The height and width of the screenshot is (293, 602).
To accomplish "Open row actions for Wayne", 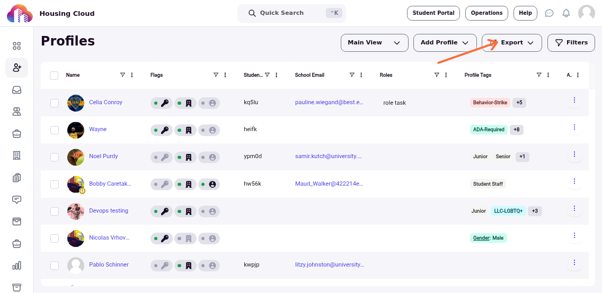I will (574, 127).
